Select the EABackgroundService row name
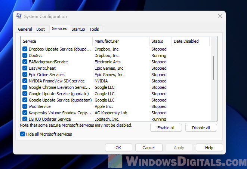The height and width of the screenshot is (169, 247). click(x=48, y=62)
